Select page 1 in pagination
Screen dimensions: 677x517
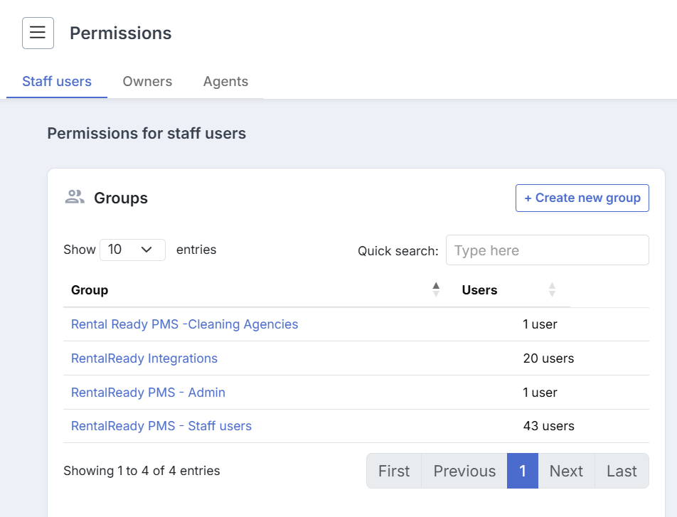coord(523,471)
